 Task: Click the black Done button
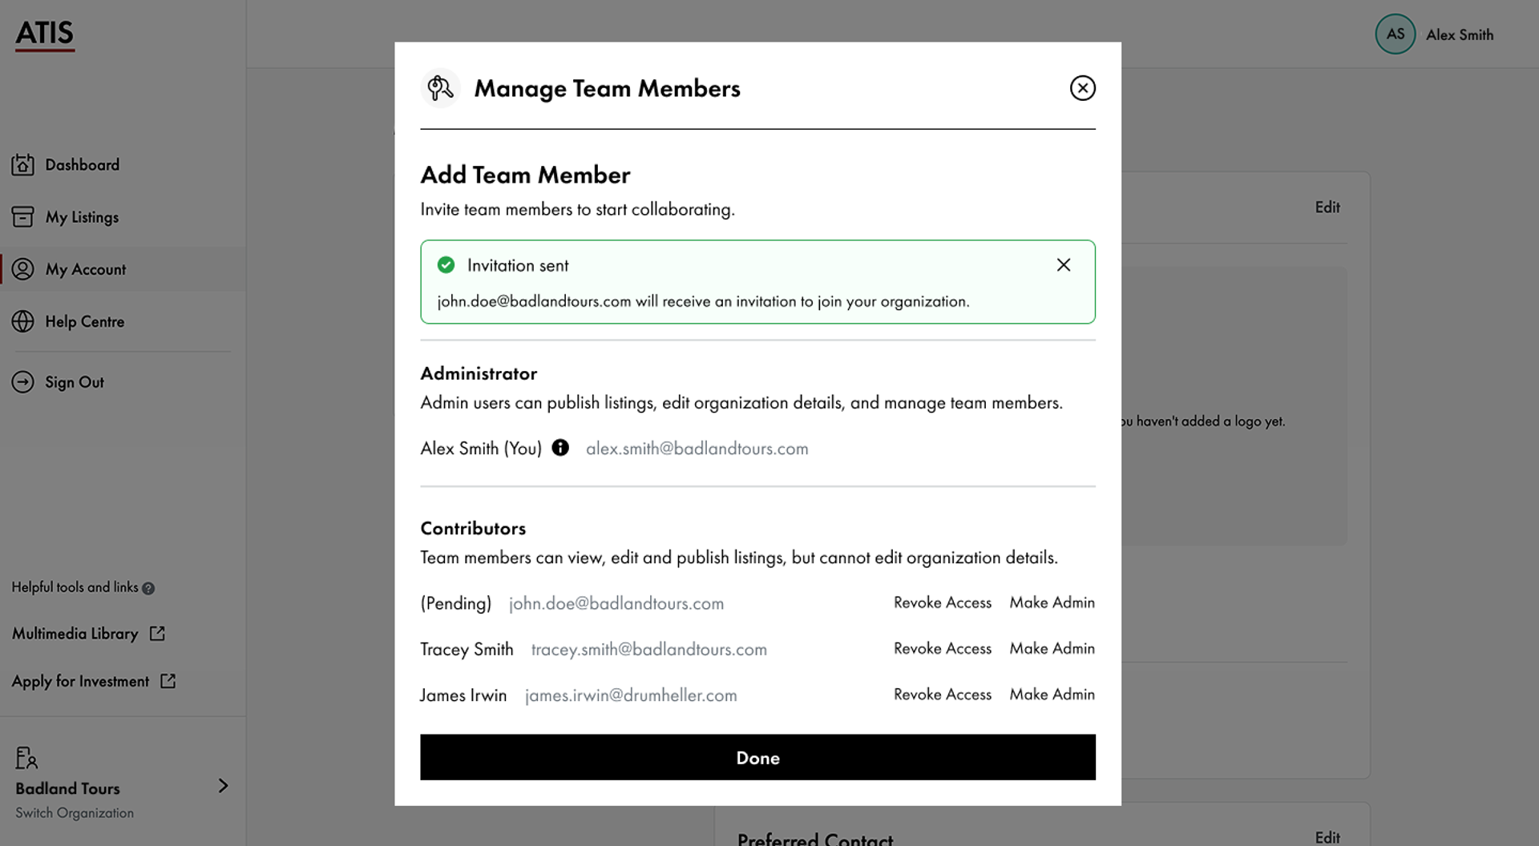[x=757, y=757]
